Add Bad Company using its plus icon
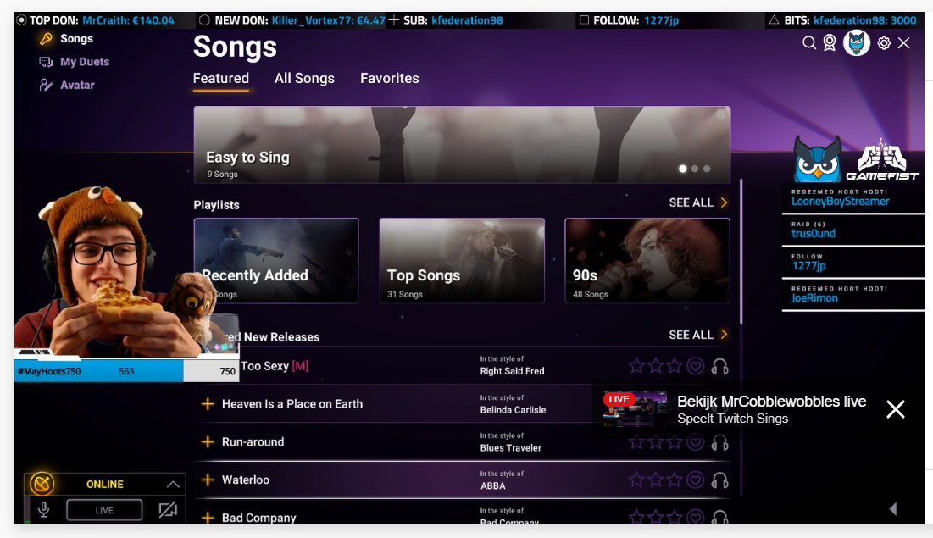The height and width of the screenshot is (538, 933). pyautogui.click(x=207, y=517)
